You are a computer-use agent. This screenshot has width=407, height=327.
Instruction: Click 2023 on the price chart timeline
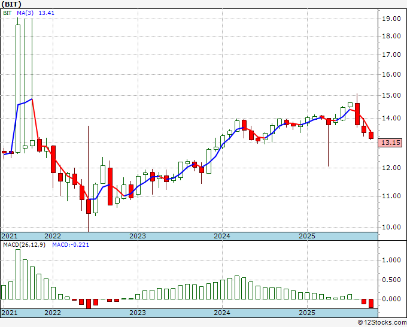pyautogui.click(x=138, y=236)
